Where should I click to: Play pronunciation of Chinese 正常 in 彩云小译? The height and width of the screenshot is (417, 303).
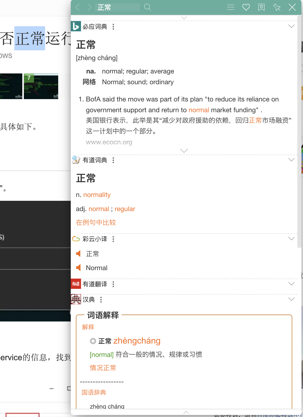[x=78, y=254]
